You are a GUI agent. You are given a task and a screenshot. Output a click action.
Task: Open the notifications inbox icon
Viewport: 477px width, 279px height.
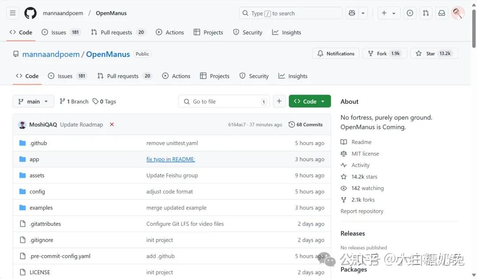pos(442,13)
